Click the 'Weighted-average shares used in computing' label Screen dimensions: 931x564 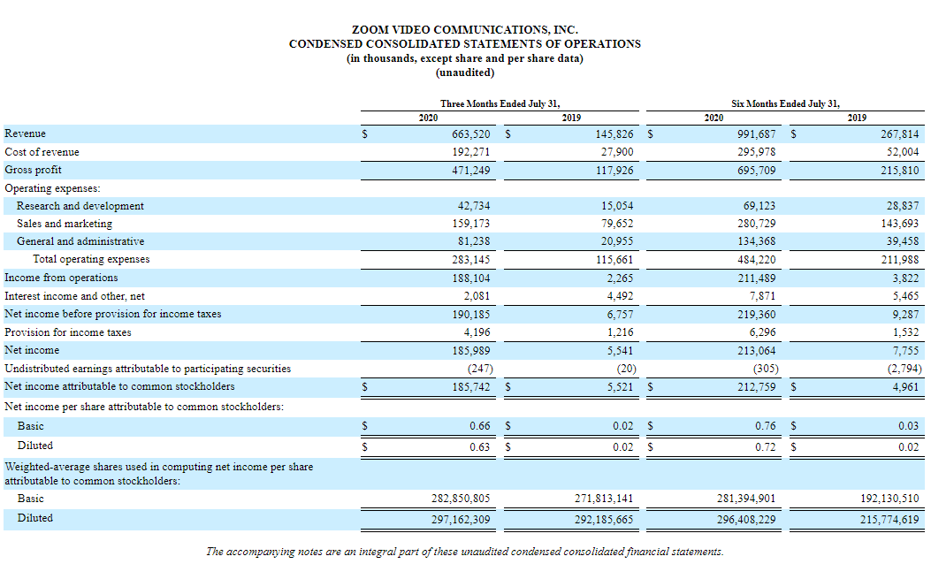point(158,474)
